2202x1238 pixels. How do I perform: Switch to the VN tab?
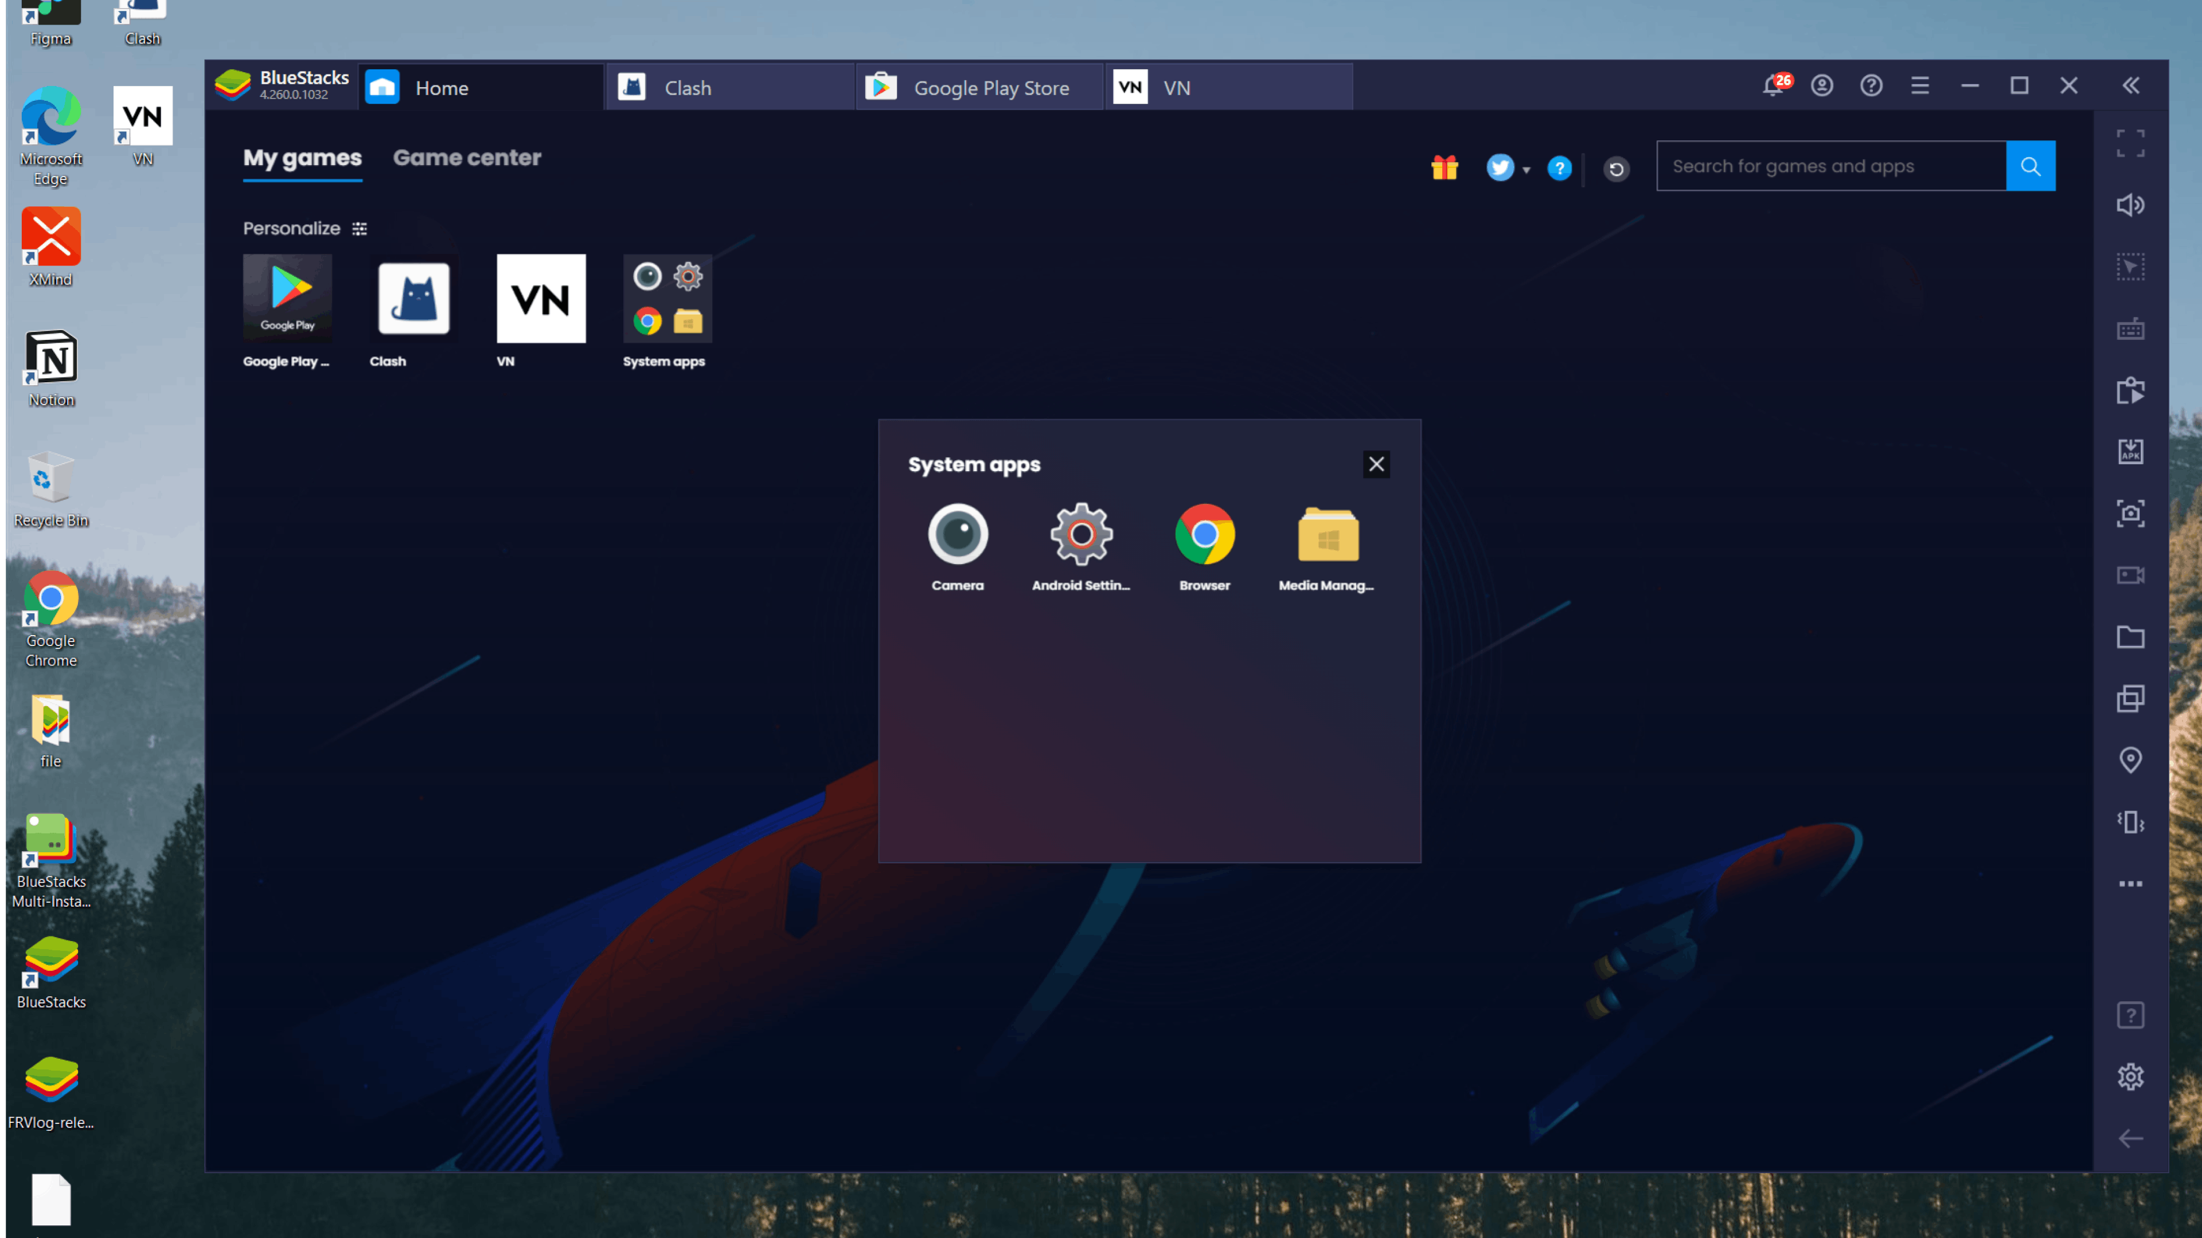[x=1229, y=87]
